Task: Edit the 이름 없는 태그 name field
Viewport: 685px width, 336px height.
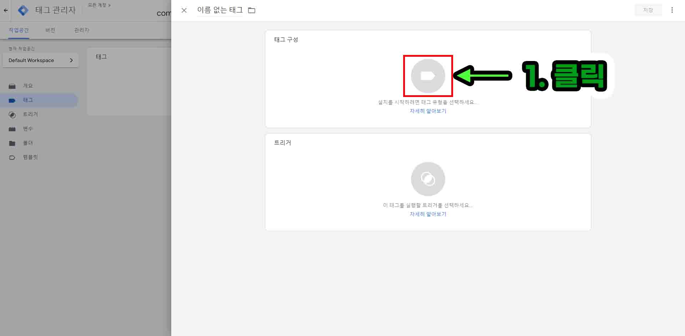Action: coord(220,10)
